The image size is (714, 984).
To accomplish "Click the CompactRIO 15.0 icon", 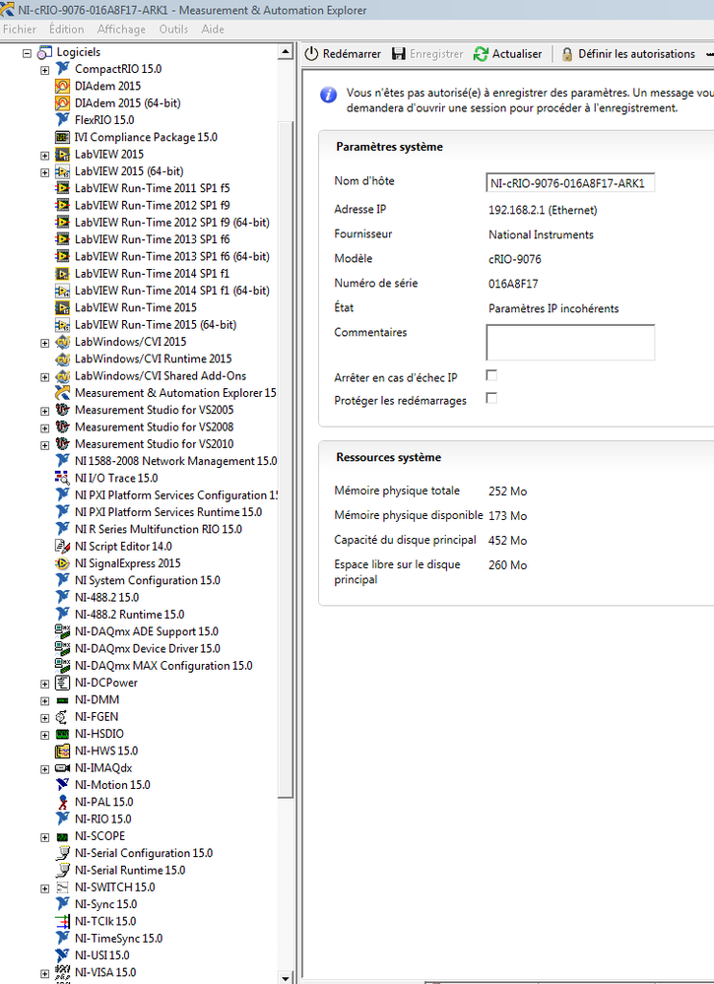I will click(x=62, y=68).
